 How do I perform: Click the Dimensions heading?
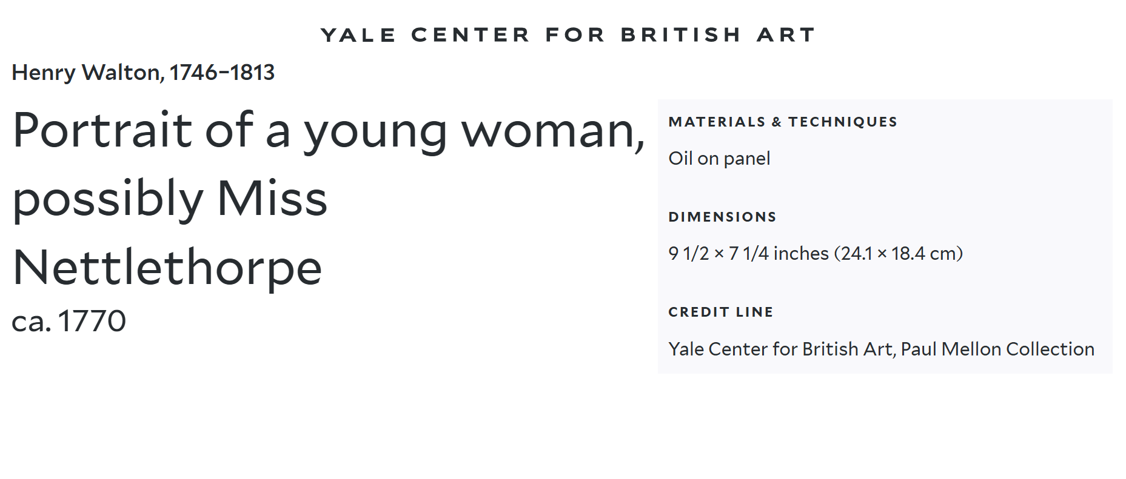(722, 217)
